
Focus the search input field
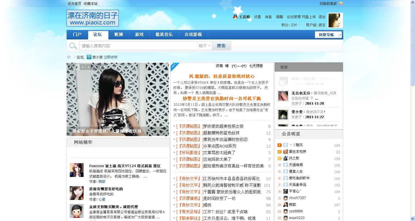pos(139,46)
